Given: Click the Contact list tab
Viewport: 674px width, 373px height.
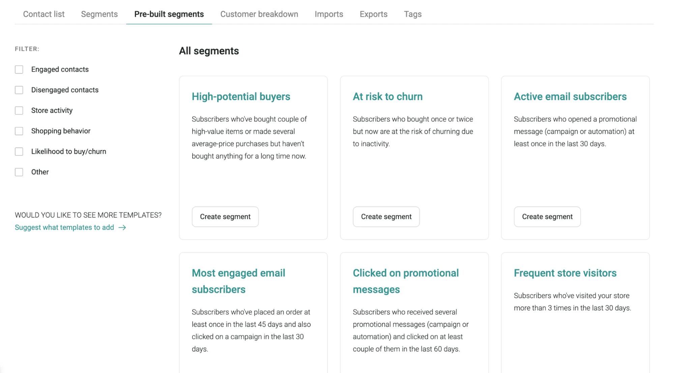Looking at the screenshot, I should point(43,14).
